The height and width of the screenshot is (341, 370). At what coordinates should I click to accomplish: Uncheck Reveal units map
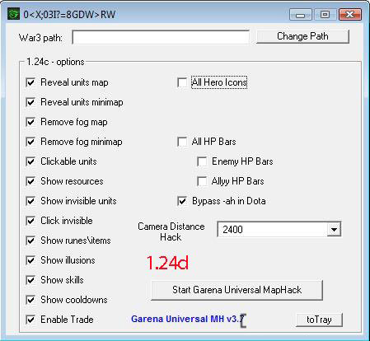pyautogui.click(x=30, y=82)
